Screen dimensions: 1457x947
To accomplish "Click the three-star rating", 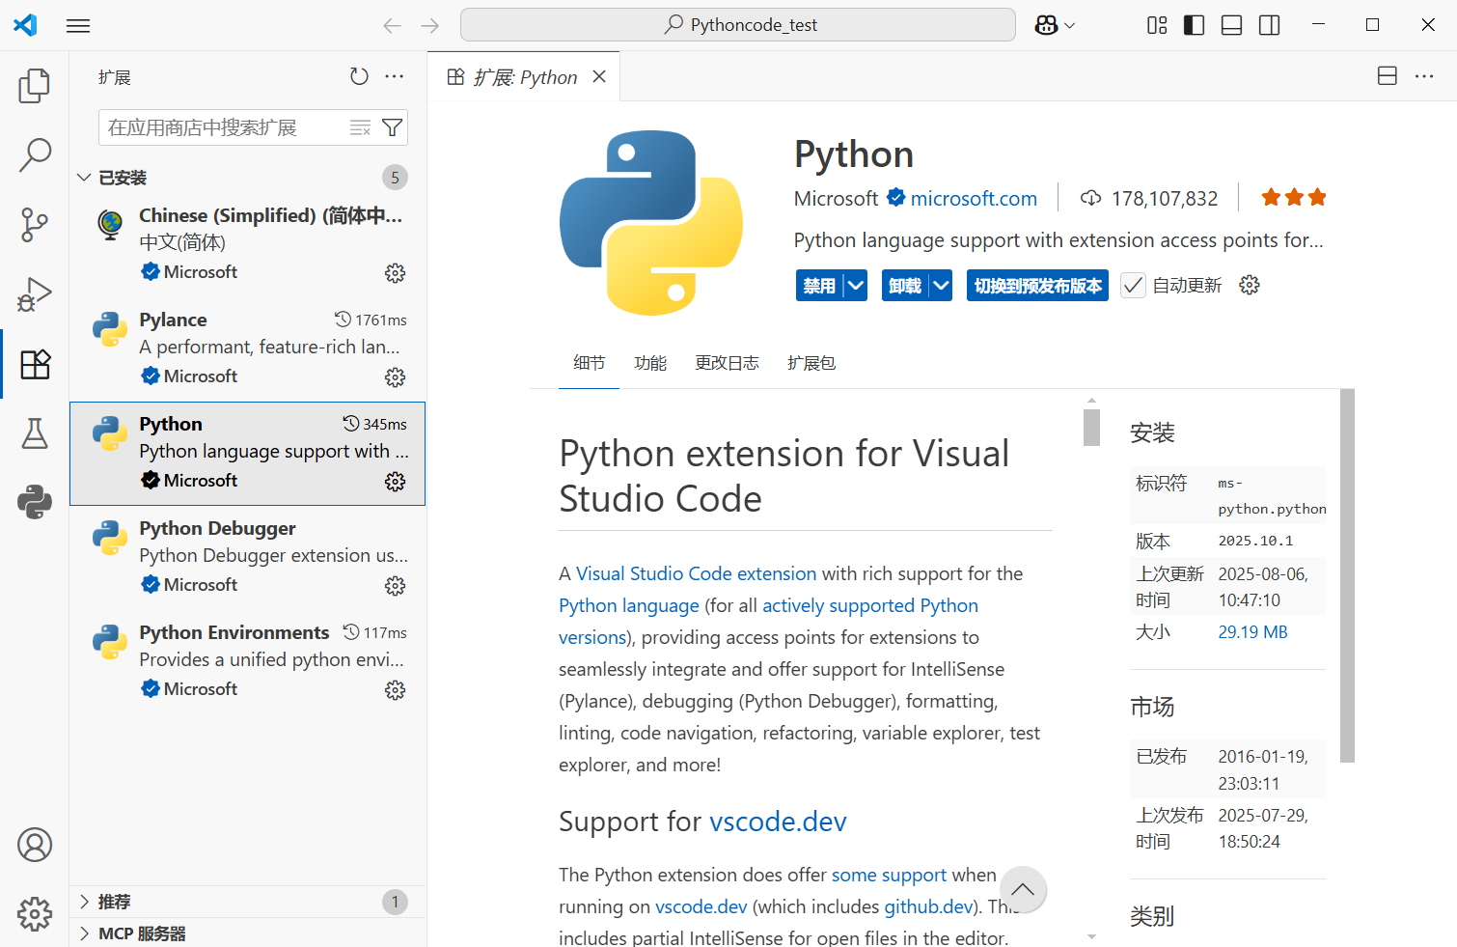I will 1294,198.
